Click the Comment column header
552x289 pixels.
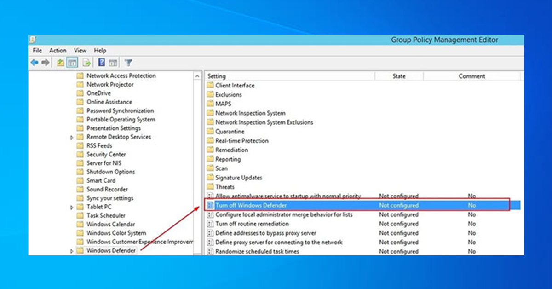coord(472,76)
